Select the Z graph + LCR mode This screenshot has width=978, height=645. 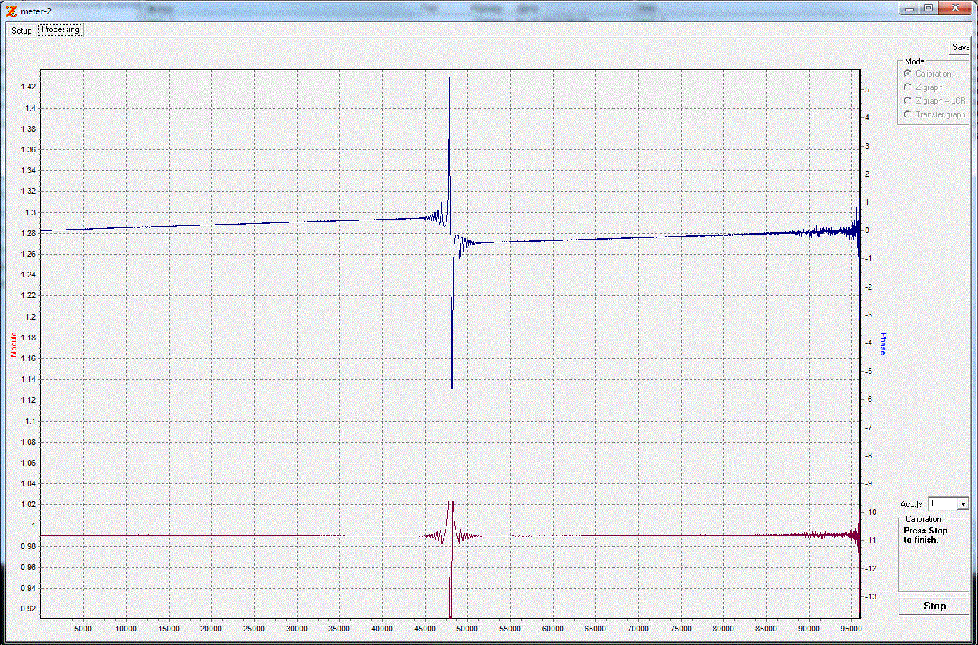pyautogui.click(x=908, y=101)
